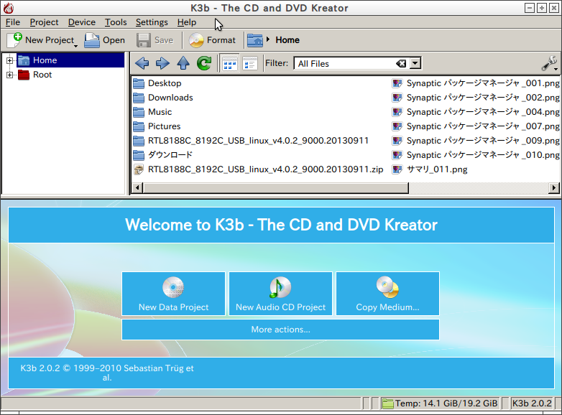Screen dimensions: 562x415
Task: Select Synaptic パッケージマネージャ_004.png
Action: click(476, 112)
